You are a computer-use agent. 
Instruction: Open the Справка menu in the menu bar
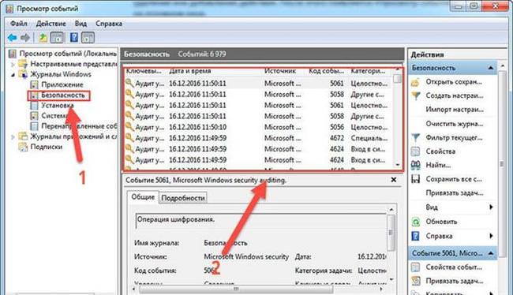point(109,24)
